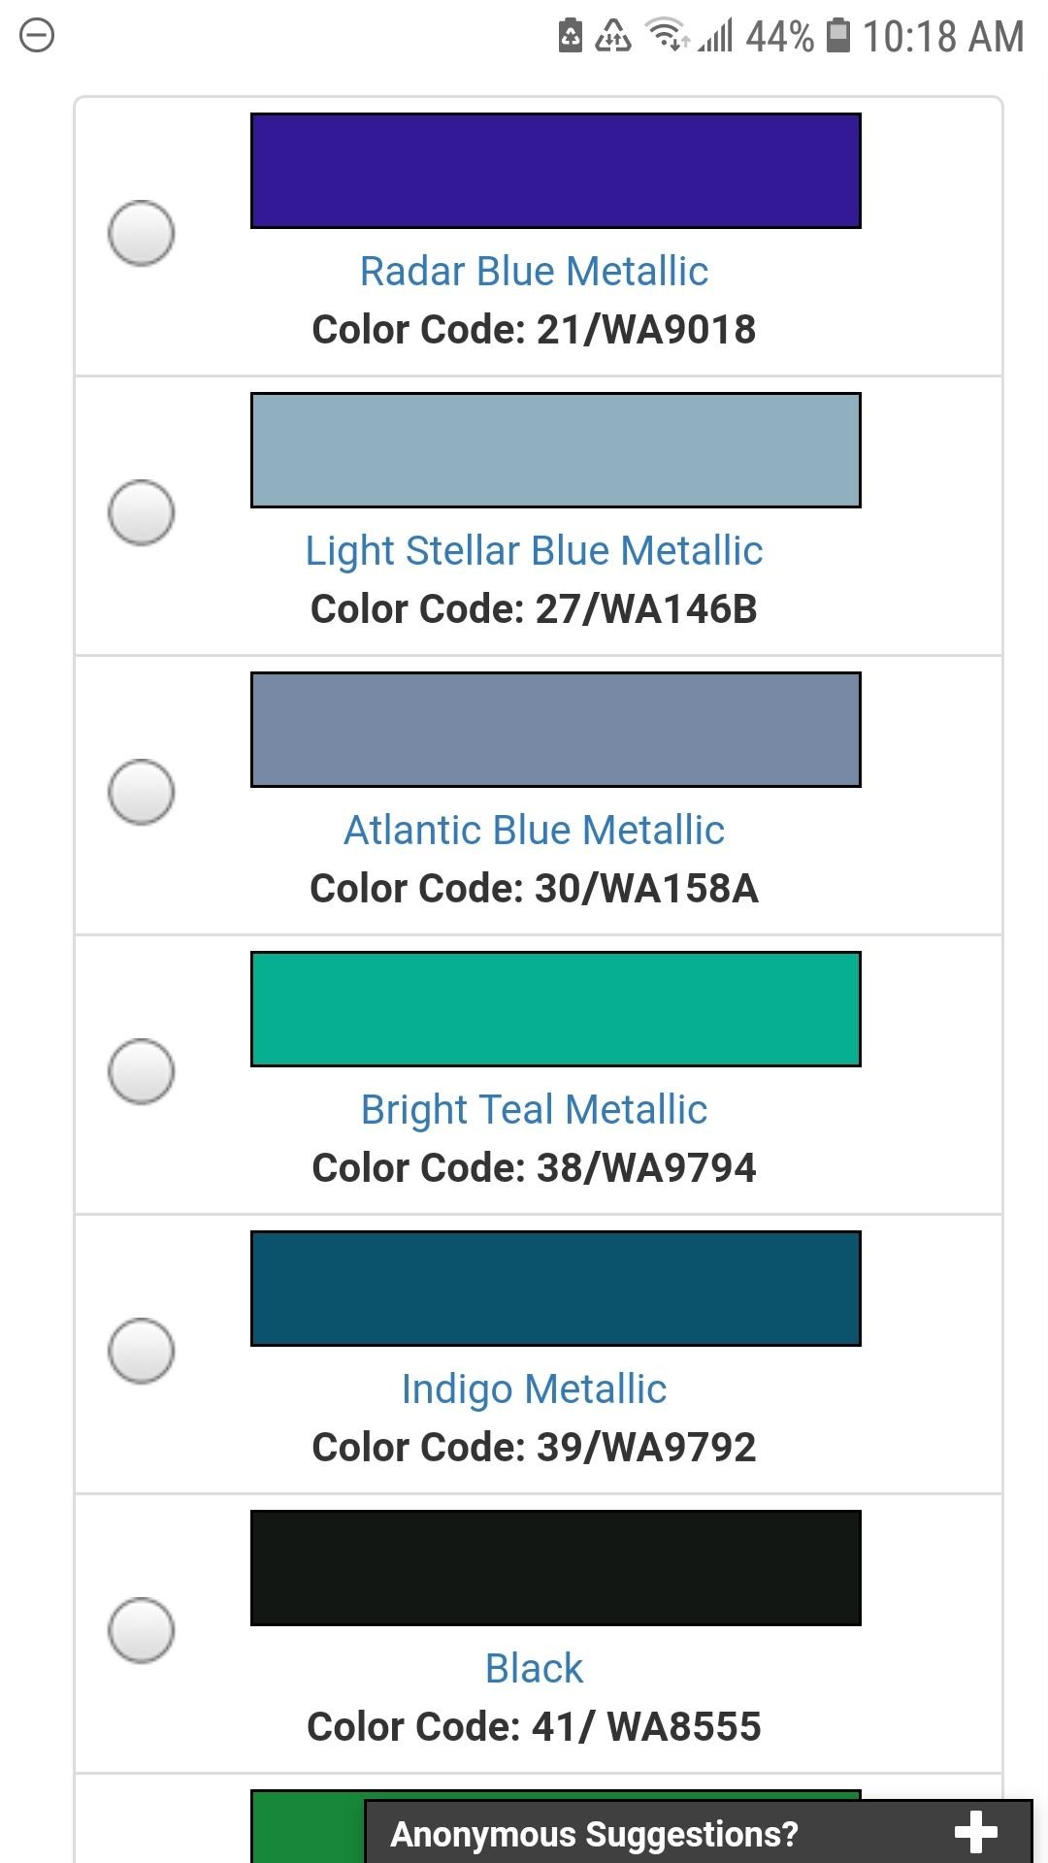
Task: Follow the Atlantic Blue Metallic link
Action: pyautogui.click(x=534, y=831)
